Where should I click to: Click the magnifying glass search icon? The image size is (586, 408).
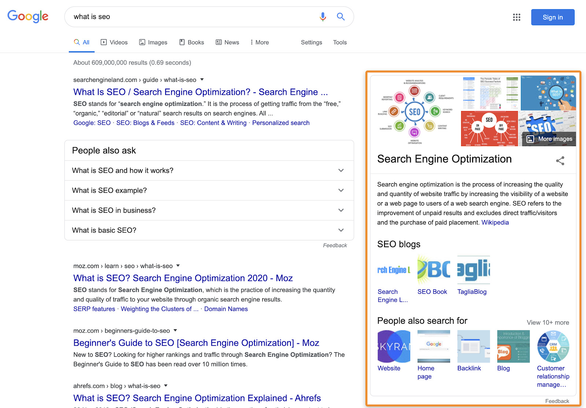340,16
